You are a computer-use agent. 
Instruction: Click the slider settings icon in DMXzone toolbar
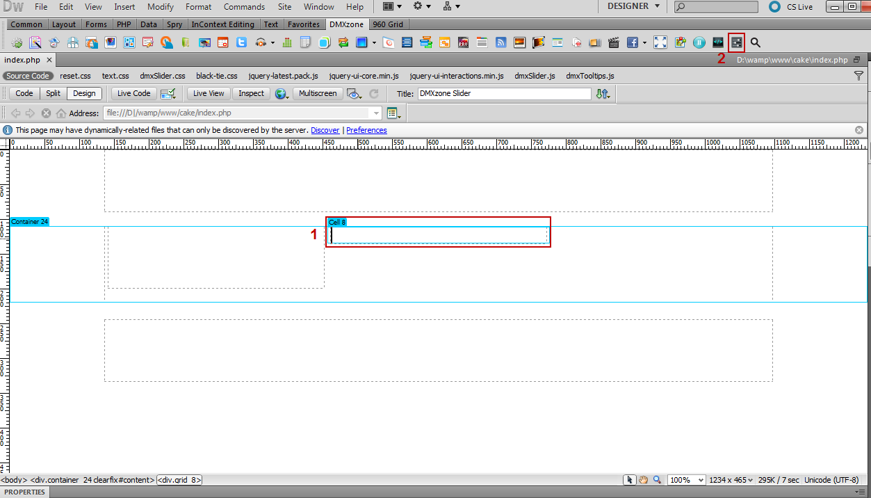coord(737,42)
